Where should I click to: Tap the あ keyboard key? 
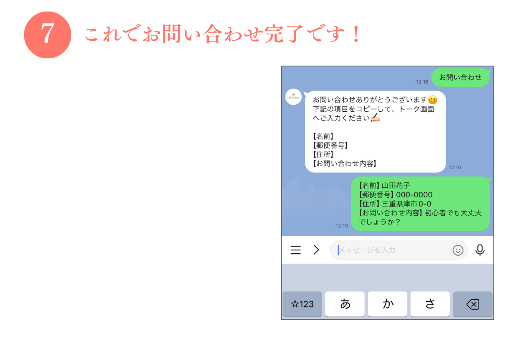click(345, 304)
